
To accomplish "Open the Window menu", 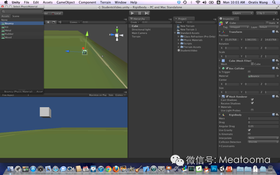I will (121, 2).
